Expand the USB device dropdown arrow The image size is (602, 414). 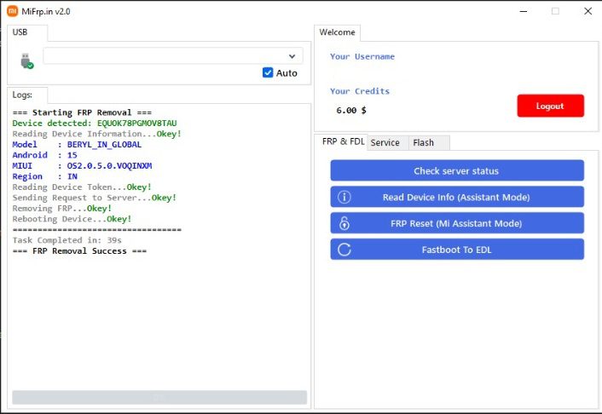(292, 56)
